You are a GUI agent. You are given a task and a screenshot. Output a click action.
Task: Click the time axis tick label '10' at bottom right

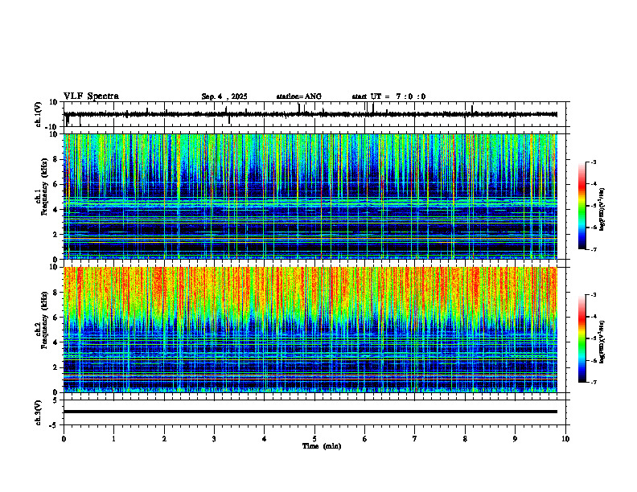(565, 439)
